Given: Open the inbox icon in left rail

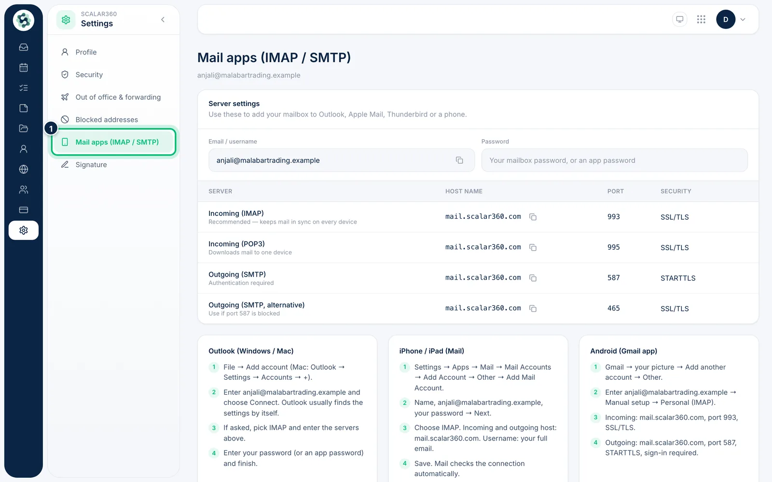Looking at the screenshot, I should (23, 47).
